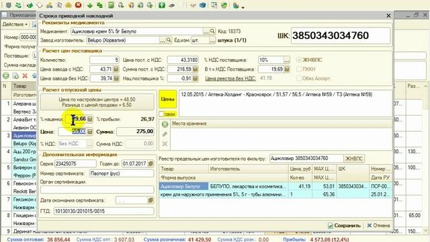
Task: Search medicament with magnifier icon next to Медикамент
Action: [212, 32]
